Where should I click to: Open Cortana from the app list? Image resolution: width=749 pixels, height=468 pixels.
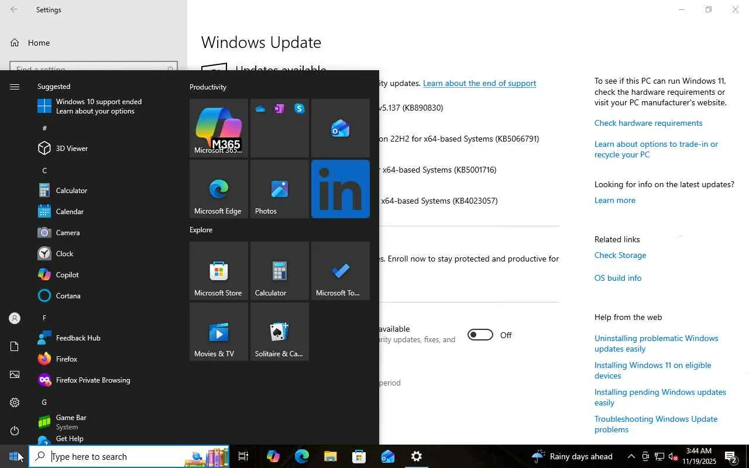pos(105,296)
